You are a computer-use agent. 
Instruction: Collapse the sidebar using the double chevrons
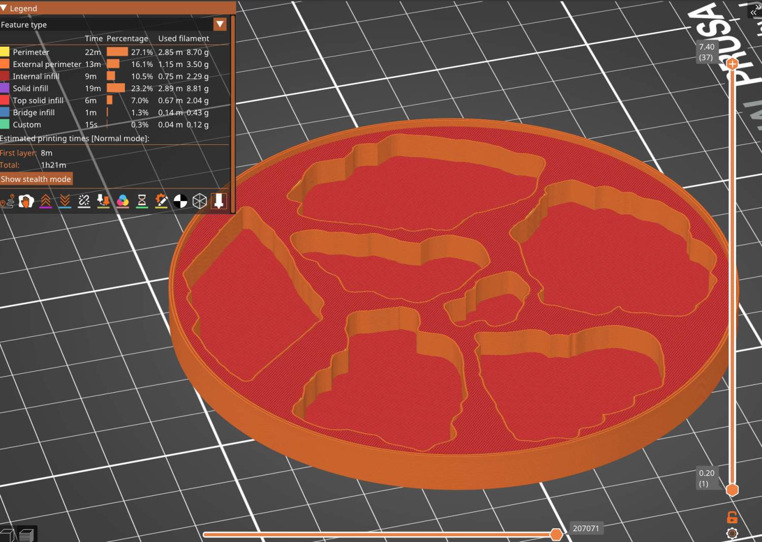click(753, 13)
